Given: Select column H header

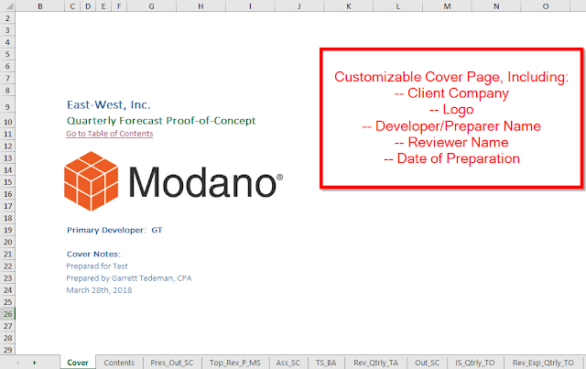Looking at the screenshot, I should coord(201,6).
